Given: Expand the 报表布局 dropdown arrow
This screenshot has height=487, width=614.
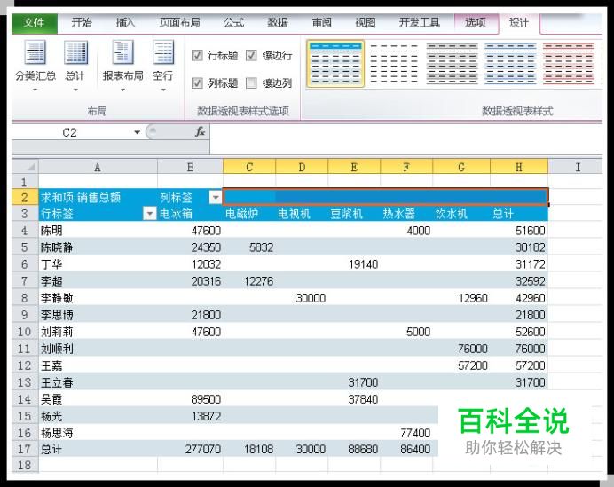Looking at the screenshot, I should (x=122, y=90).
